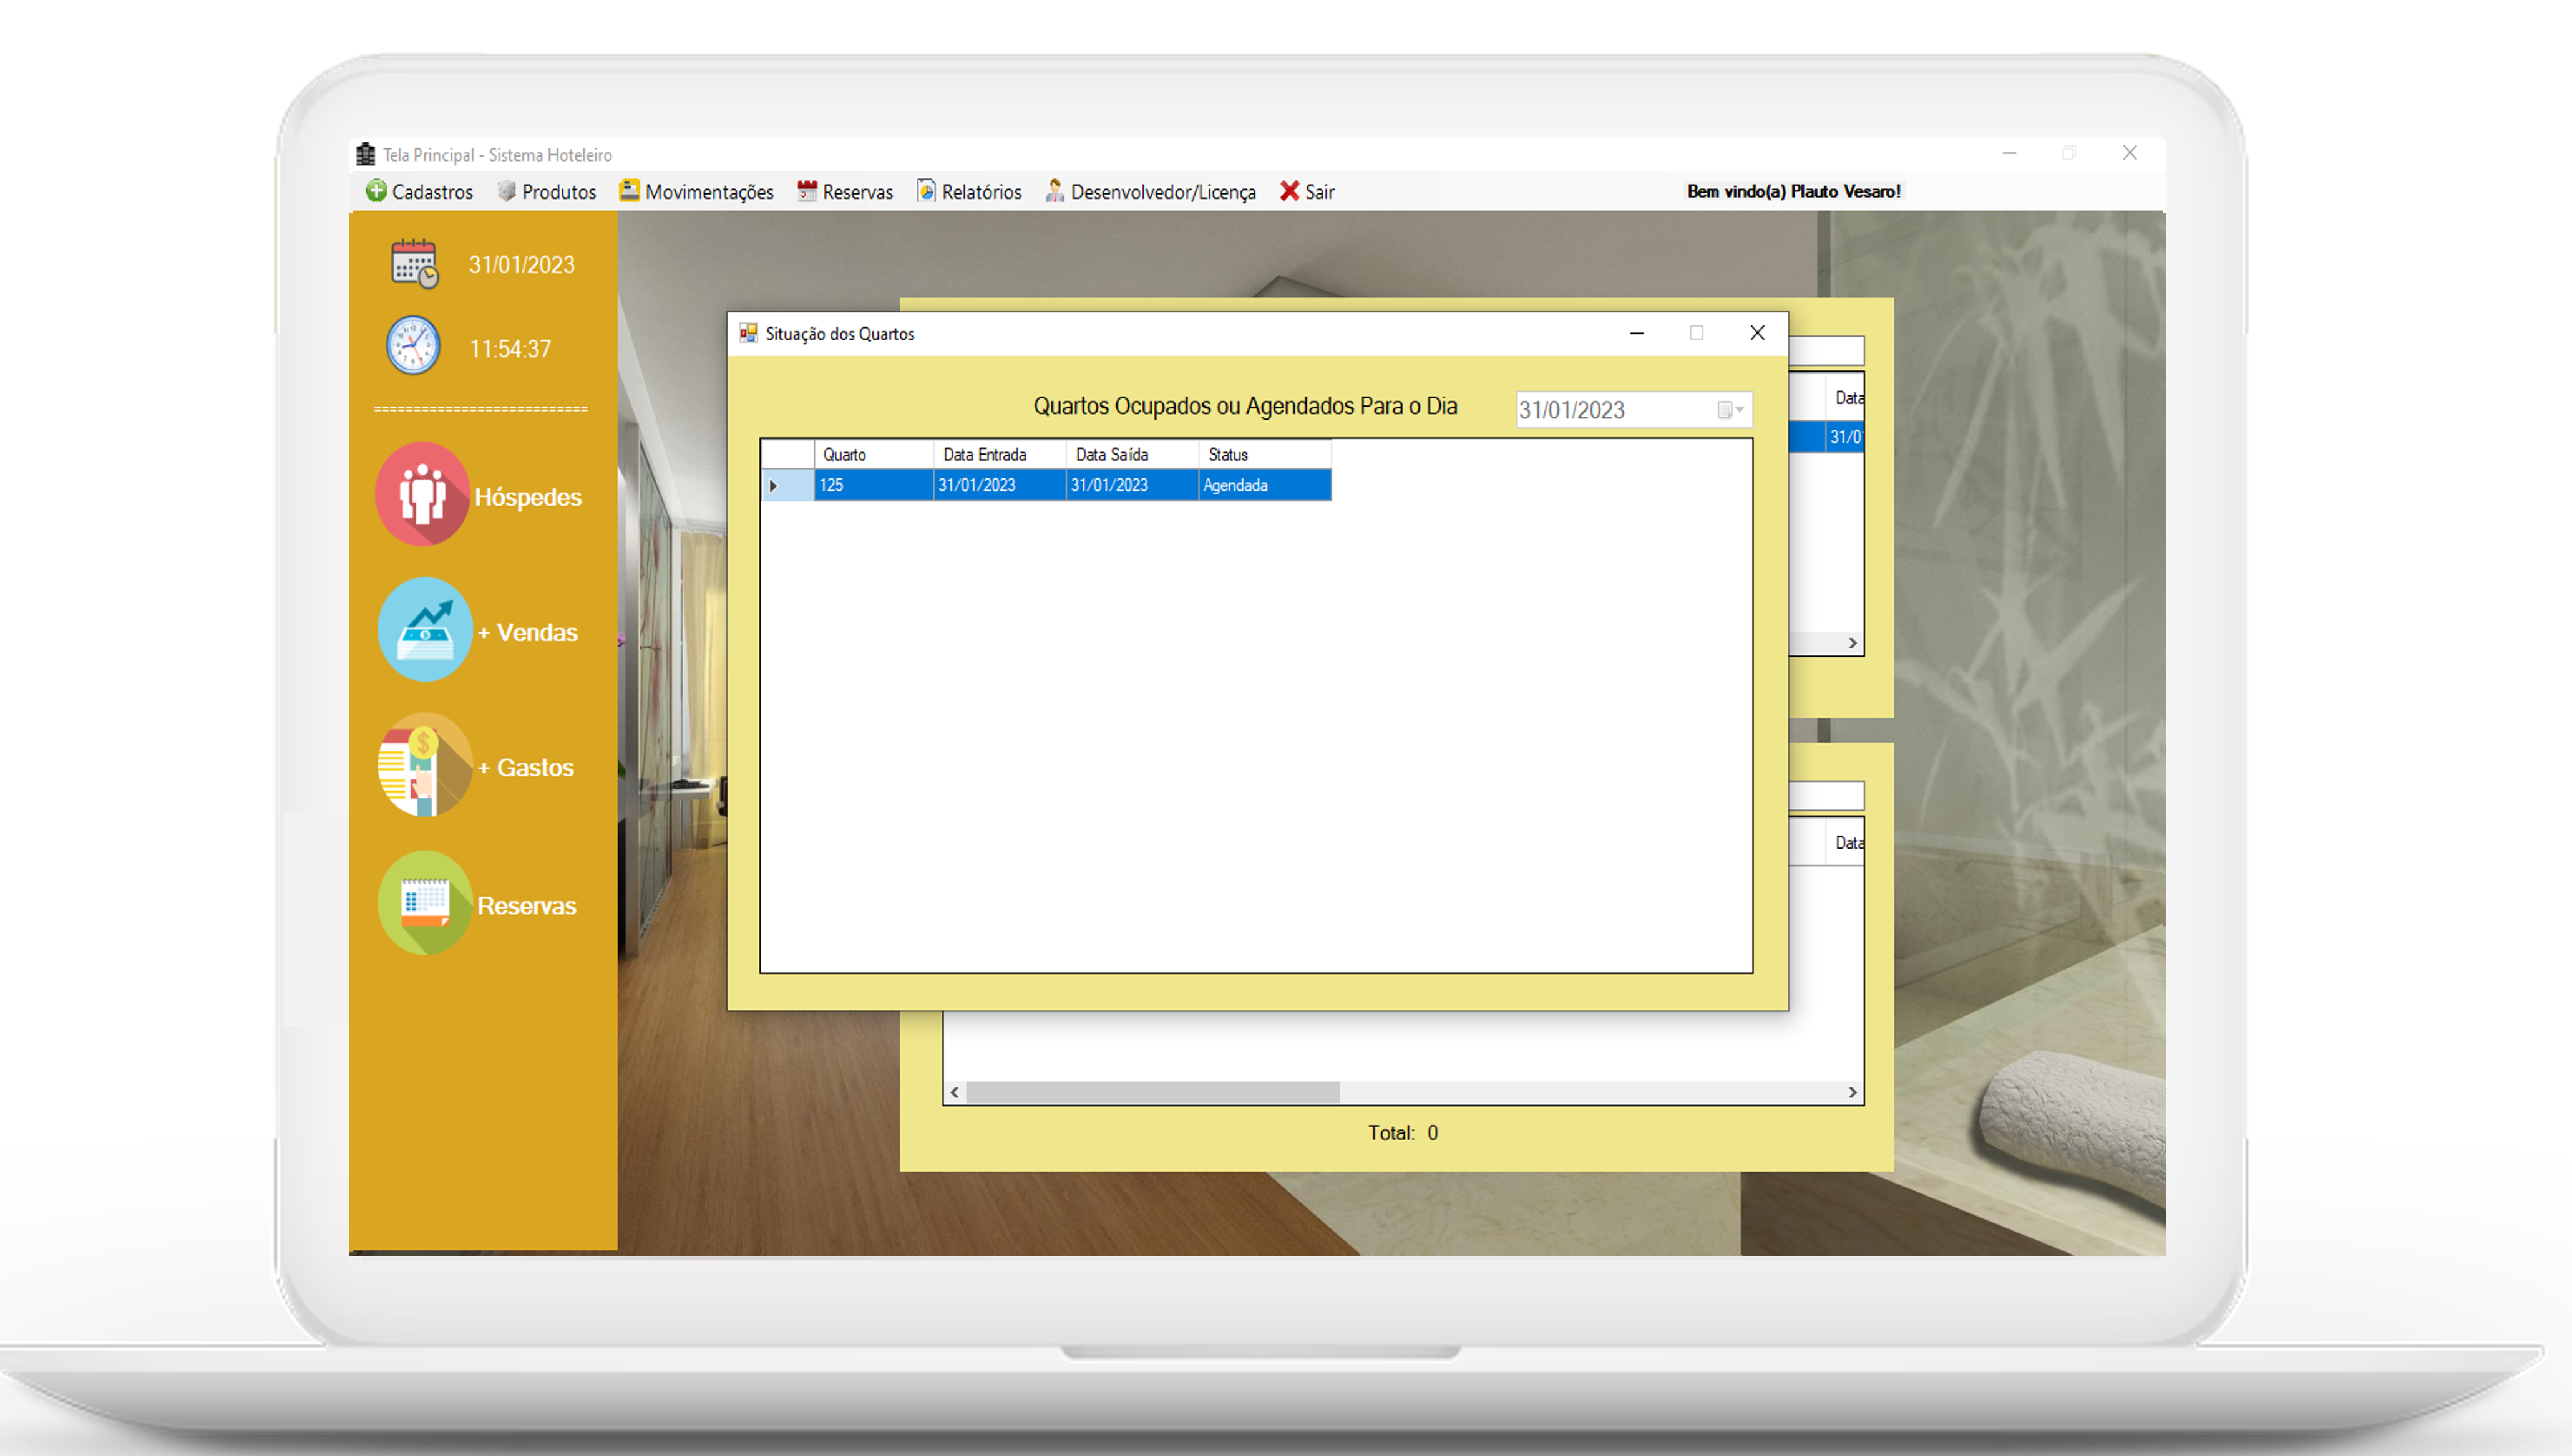2572x1456 pixels.
Task: Click the Status column header
Action: (x=1265, y=454)
